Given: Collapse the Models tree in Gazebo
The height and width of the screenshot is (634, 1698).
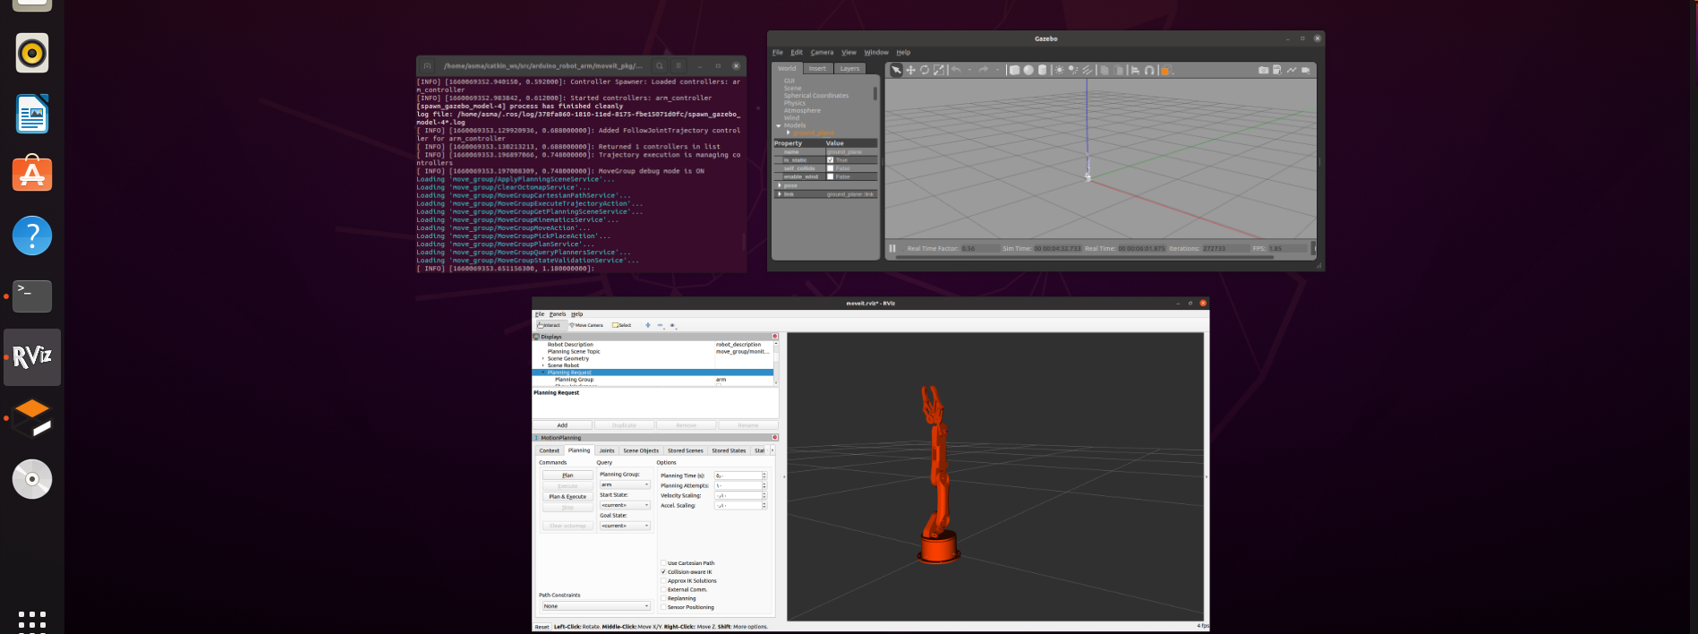Looking at the screenshot, I should tap(779, 125).
